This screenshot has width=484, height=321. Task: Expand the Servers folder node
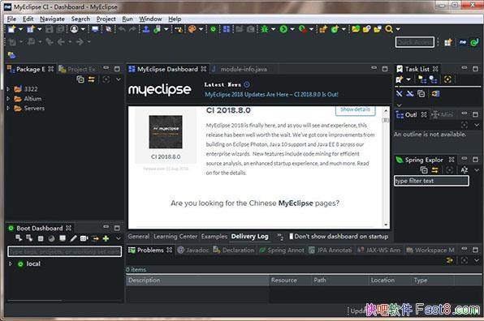pyautogui.click(x=8, y=108)
